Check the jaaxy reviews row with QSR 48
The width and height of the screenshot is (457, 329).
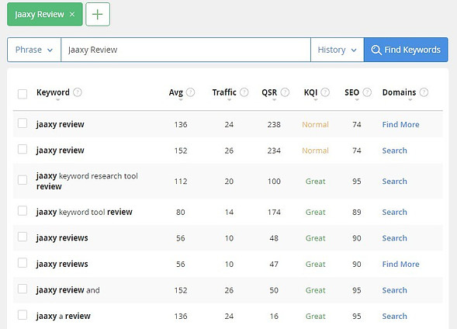(23, 237)
